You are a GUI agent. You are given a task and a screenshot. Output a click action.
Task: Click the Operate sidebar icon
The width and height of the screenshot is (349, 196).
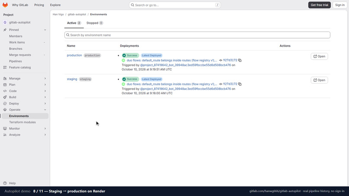point(5,109)
